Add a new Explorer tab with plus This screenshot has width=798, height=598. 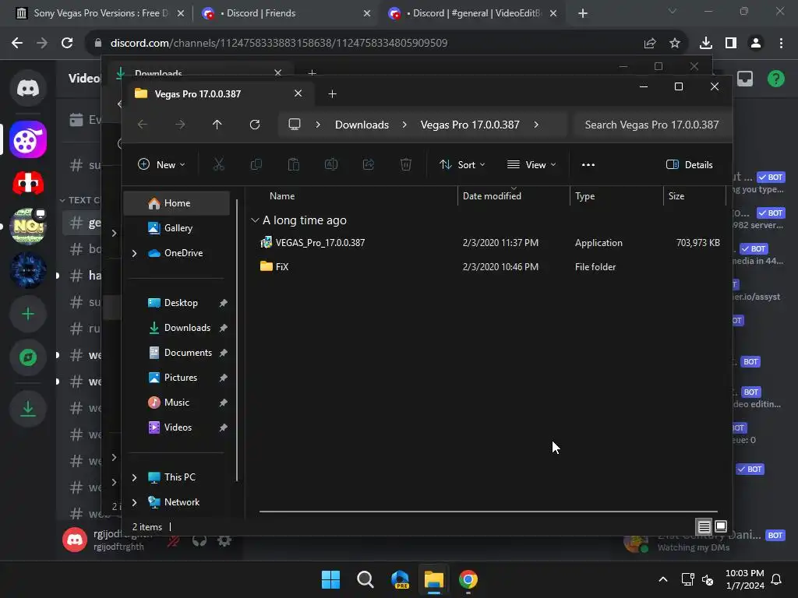click(332, 93)
